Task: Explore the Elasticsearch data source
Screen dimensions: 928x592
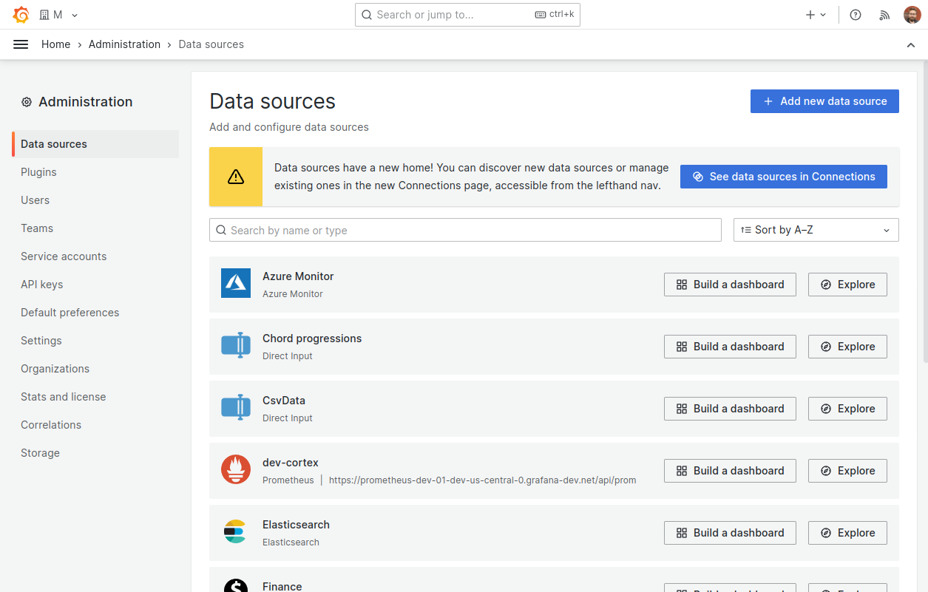Action: click(x=847, y=533)
